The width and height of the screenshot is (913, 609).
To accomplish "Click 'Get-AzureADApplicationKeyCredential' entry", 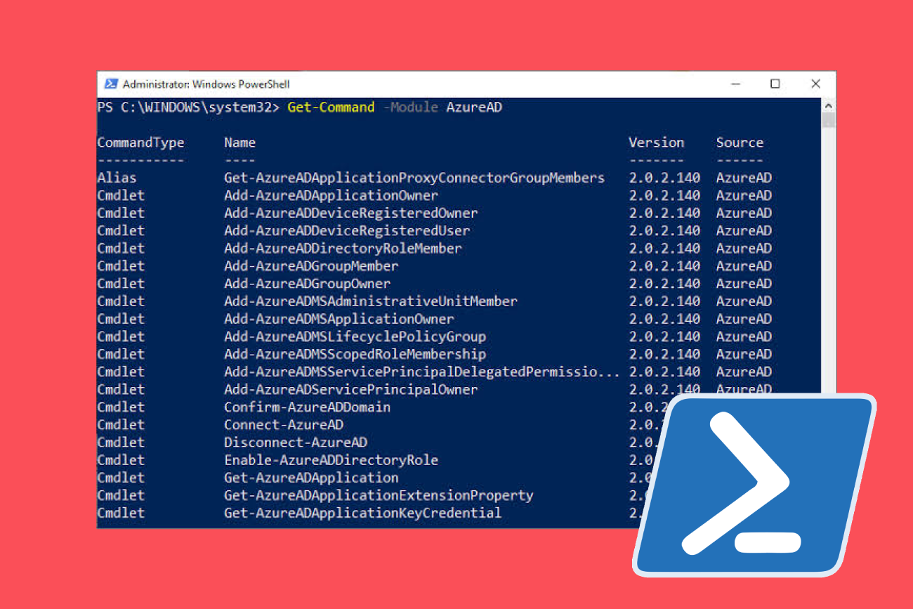I will [x=362, y=513].
